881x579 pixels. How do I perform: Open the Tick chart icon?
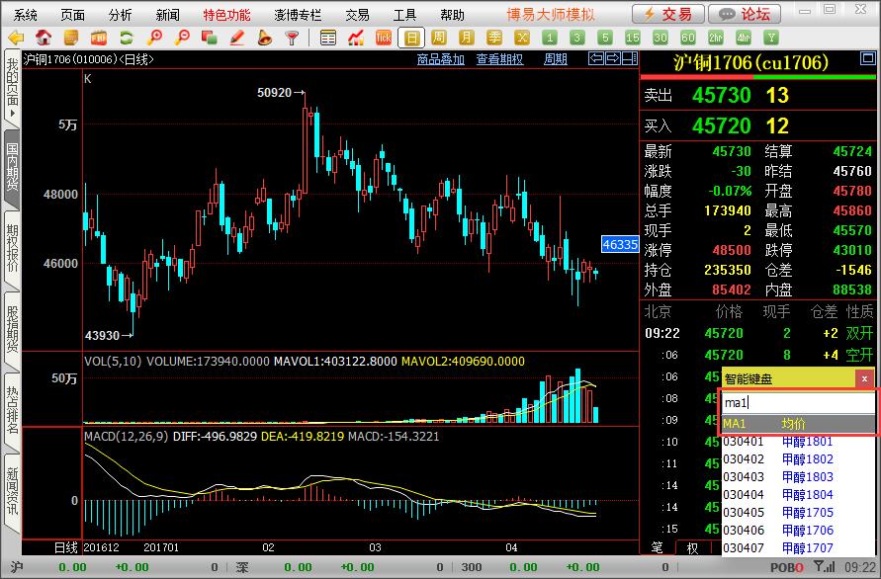(384, 38)
